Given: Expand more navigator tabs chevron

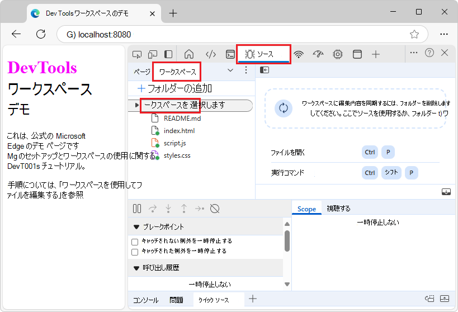Looking at the screenshot, I should (230, 70).
